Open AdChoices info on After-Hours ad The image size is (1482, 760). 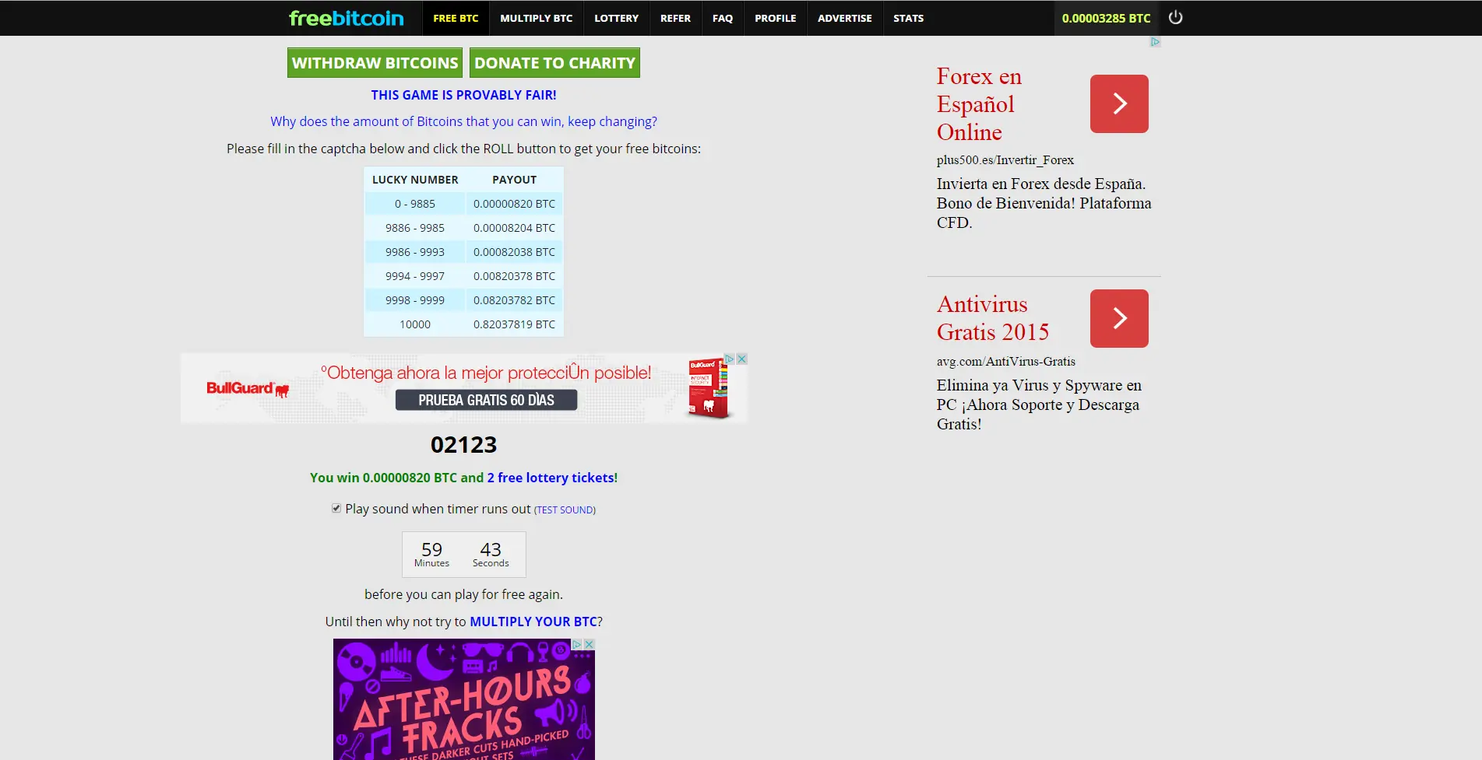577,644
